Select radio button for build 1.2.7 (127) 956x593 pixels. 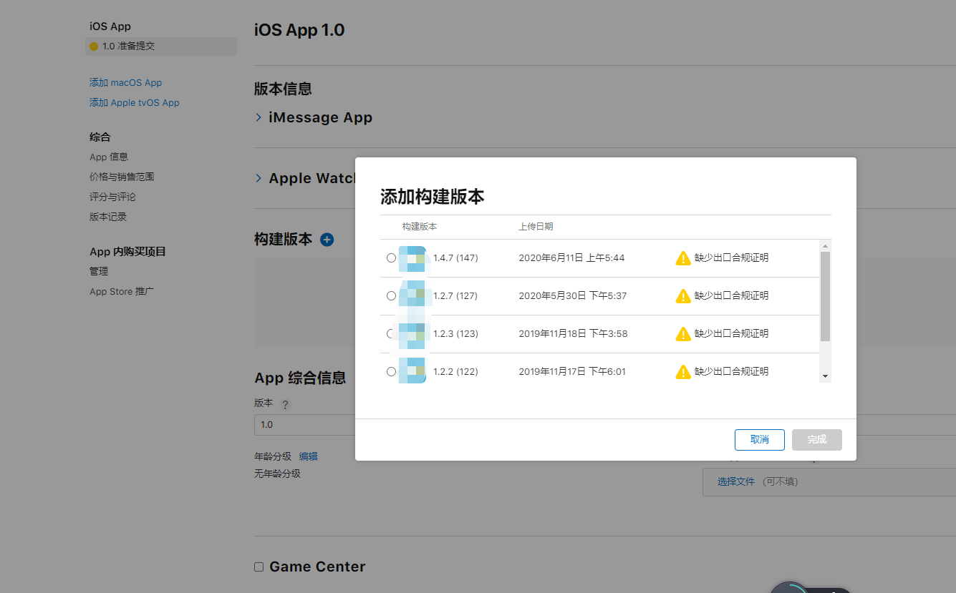(391, 295)
